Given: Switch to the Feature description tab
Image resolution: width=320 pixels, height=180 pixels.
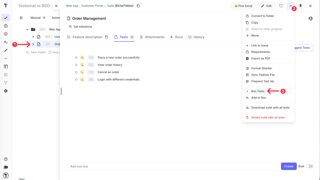Looking at the screenshot, I should tap(85, 37).
